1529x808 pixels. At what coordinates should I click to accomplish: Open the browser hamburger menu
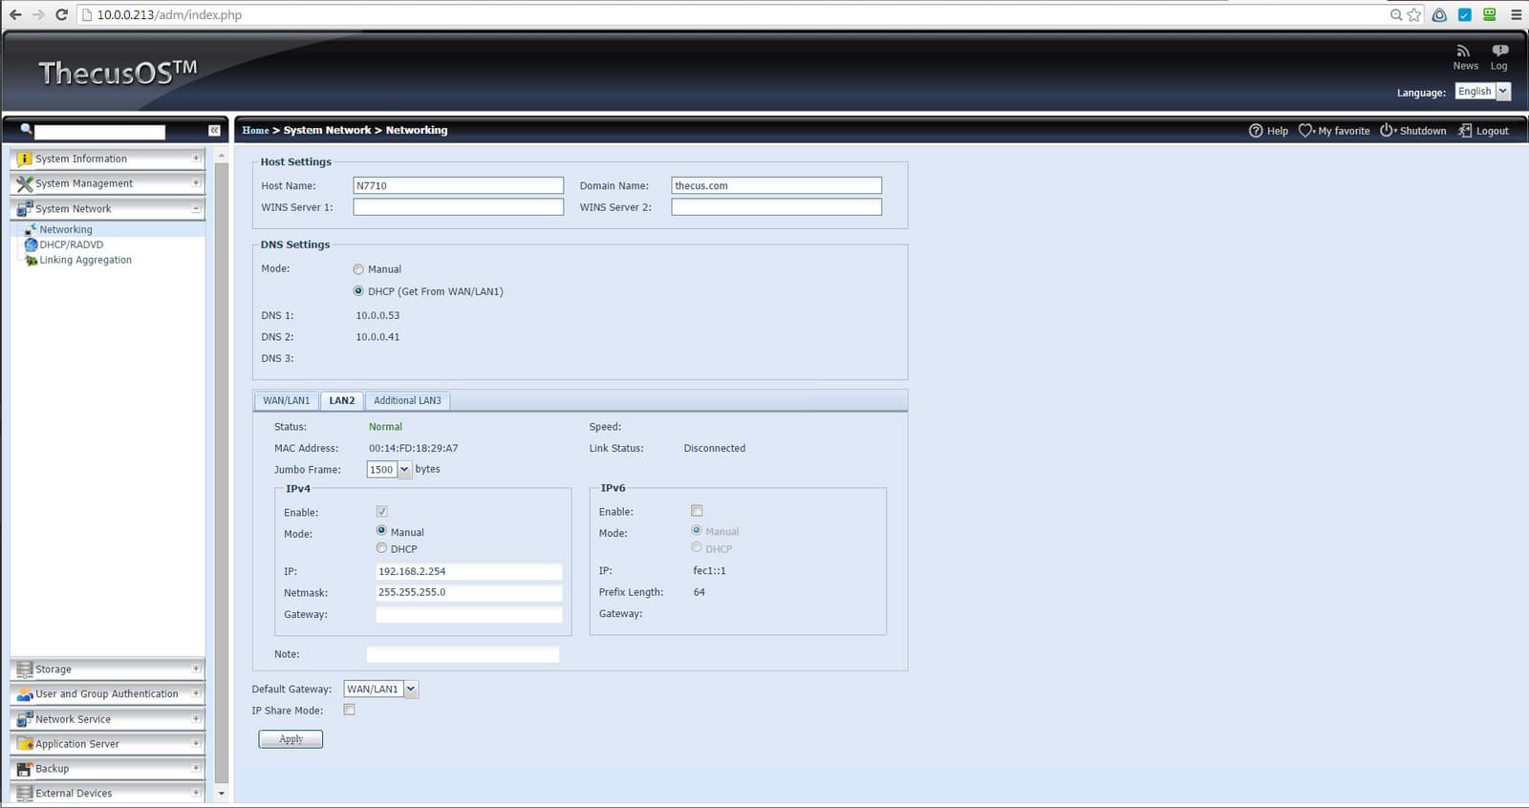(1517, 14)
